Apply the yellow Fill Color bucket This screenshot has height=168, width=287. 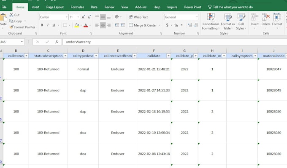tap(77, 25)
